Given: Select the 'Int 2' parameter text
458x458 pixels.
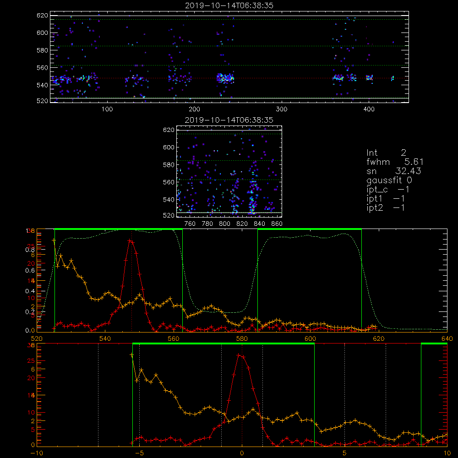Looking at the screenshot, I should coord(386,153).
